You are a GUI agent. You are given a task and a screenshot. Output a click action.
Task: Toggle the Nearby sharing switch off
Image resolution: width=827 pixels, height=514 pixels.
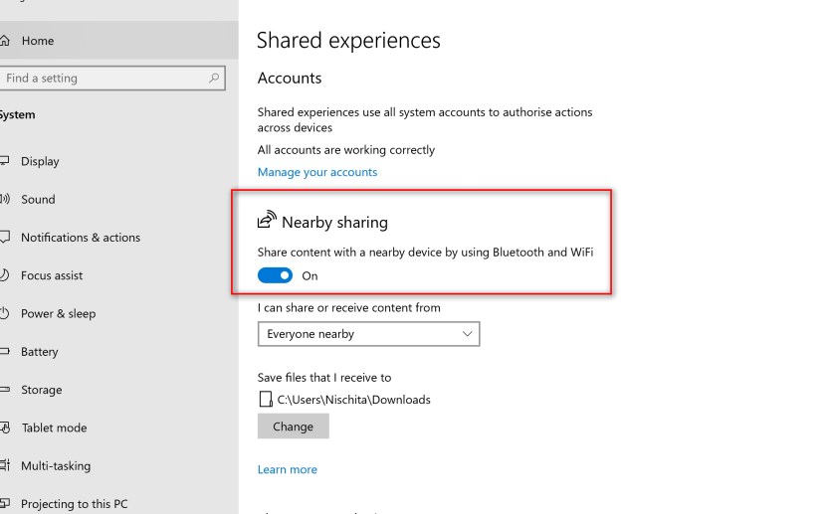pos(275,275)
